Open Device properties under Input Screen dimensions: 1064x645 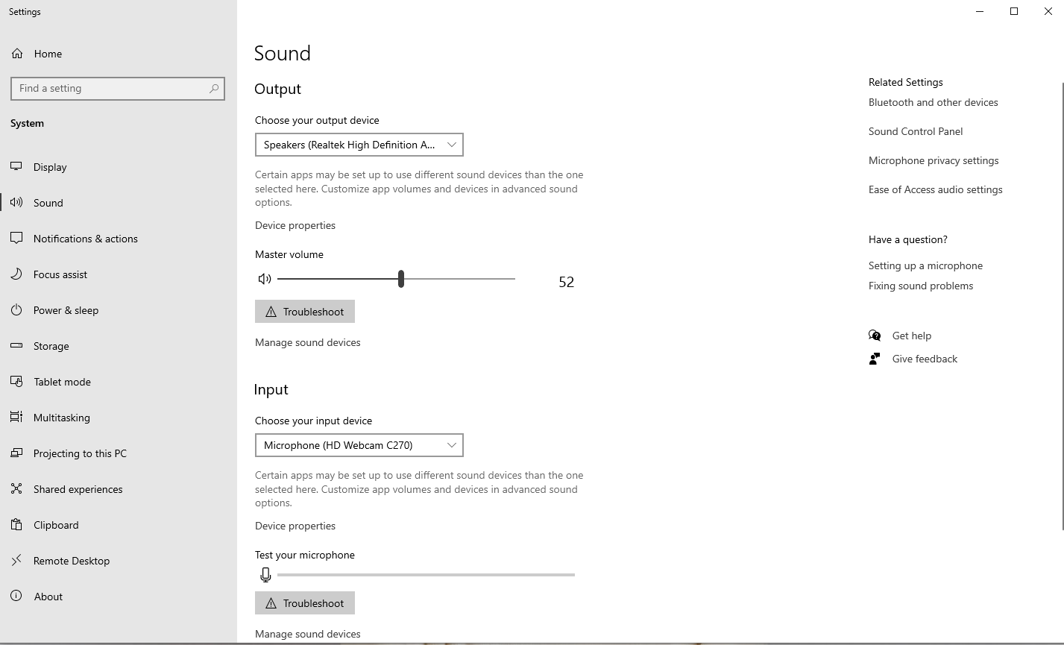tap(295, 526)
